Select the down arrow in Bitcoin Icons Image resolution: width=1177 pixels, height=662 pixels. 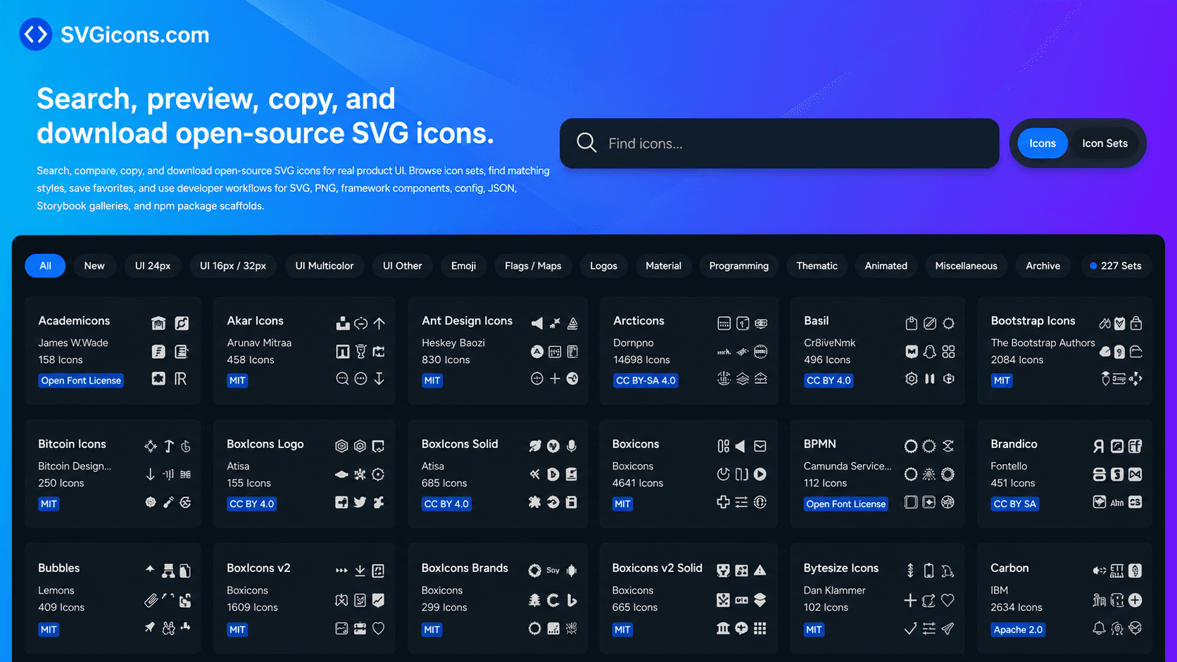tap(150, 474)
